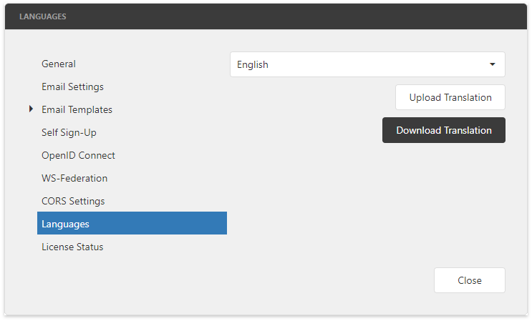Select the WS-Federation entry
Viewport: 532px width, 321px height.
point(74,178)
